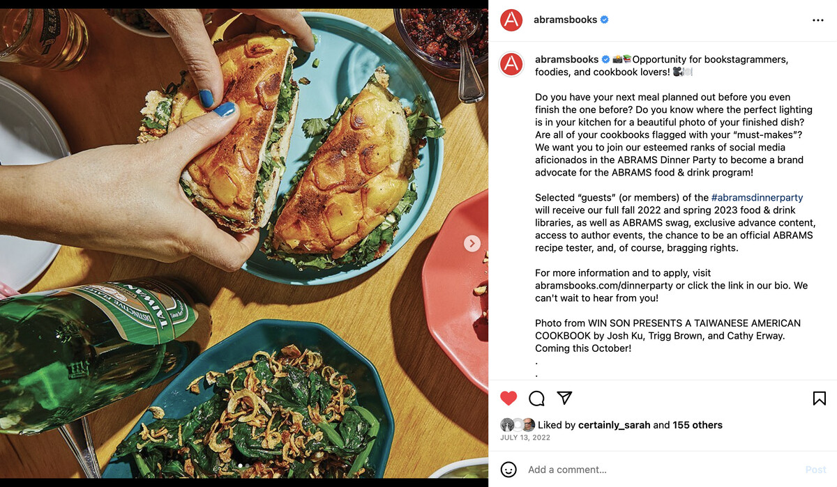
Task: Show the list of 155 others who liked
Action: coord(697,425)
